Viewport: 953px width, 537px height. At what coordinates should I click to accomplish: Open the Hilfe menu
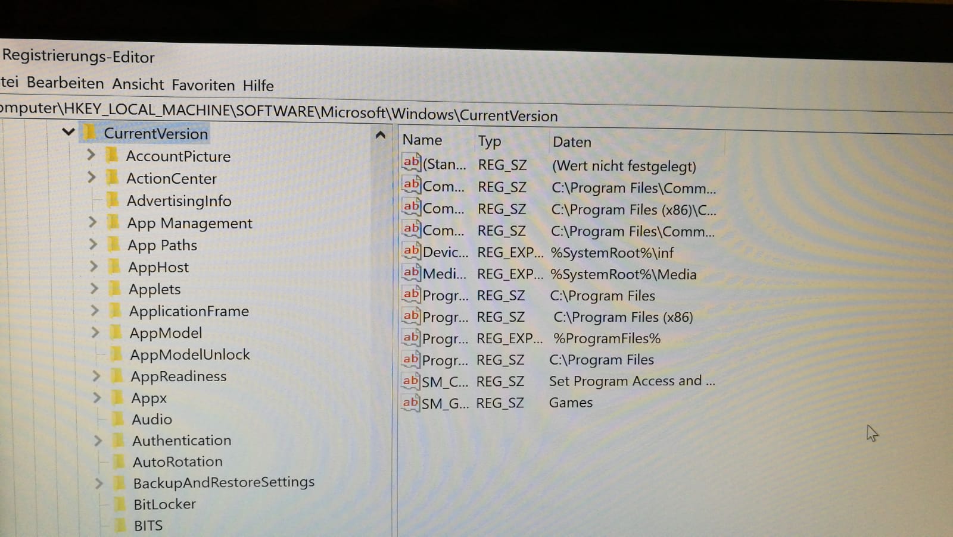[x=258, y=86]
